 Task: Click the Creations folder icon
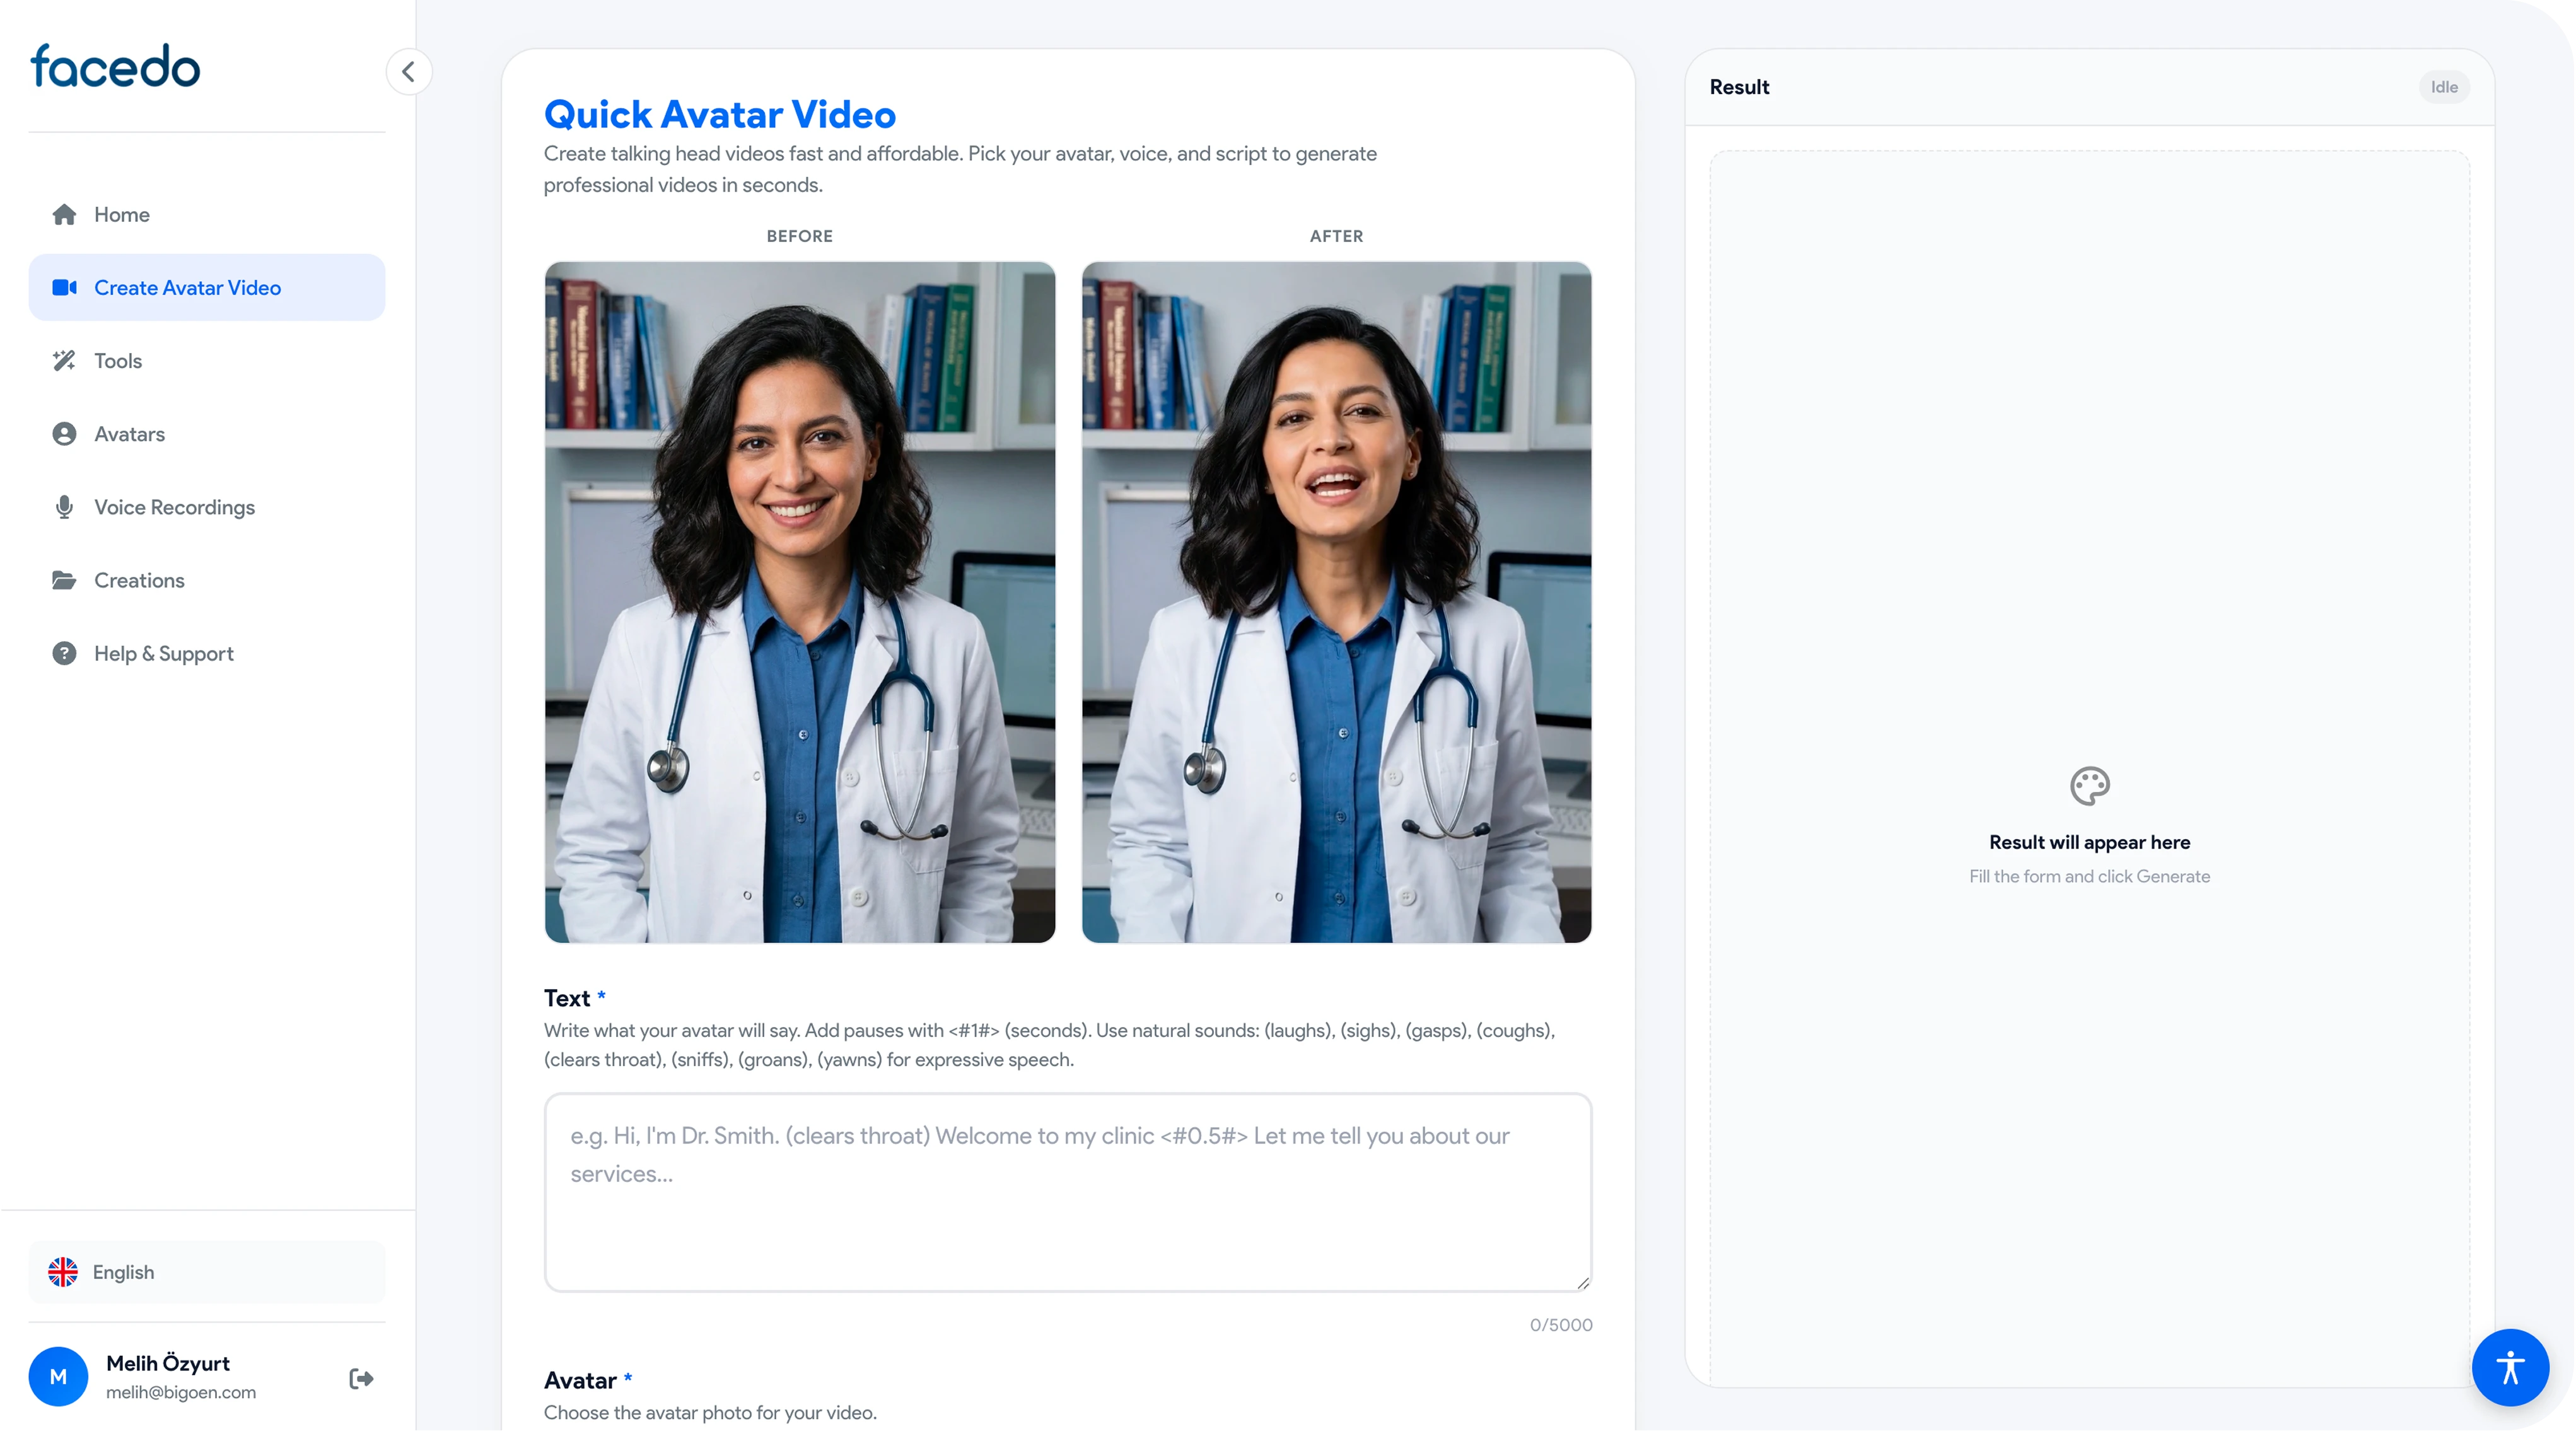click(x=64, y=580)
